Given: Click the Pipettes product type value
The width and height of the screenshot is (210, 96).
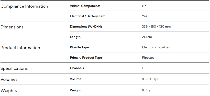Looking at the screenshot, I should point(148,58).
